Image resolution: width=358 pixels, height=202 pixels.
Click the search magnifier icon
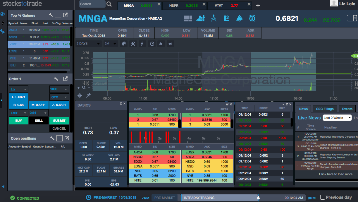109,4
